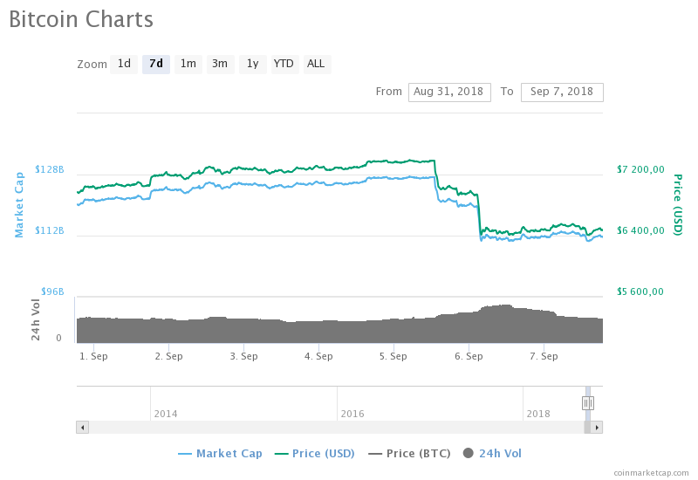Viewport: 698px width, 480px height.
Task: Choose the 1y zoom option
Action: (x=252, y=64)
